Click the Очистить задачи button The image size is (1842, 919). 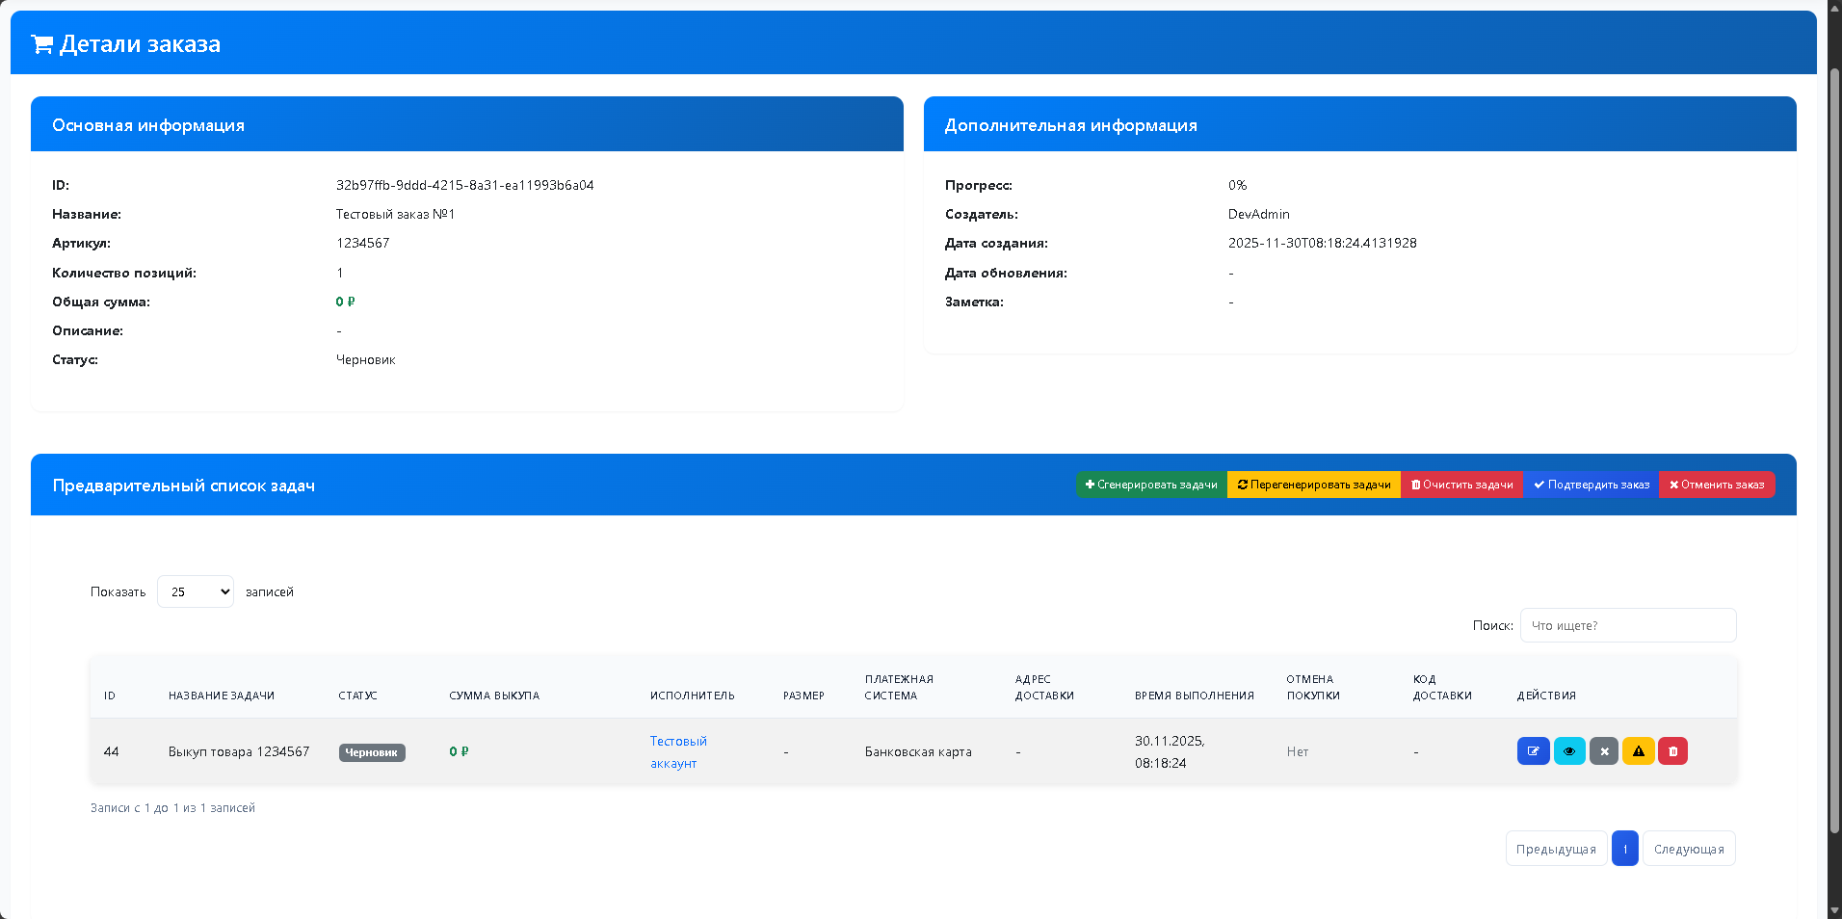1462,485
